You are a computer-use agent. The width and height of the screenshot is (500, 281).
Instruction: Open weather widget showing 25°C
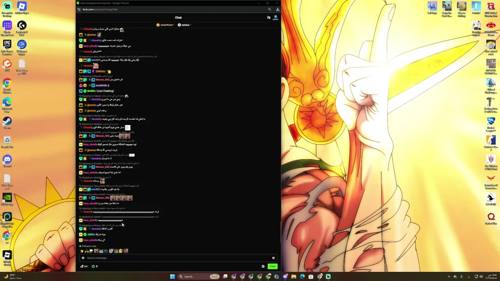[12, 276]
